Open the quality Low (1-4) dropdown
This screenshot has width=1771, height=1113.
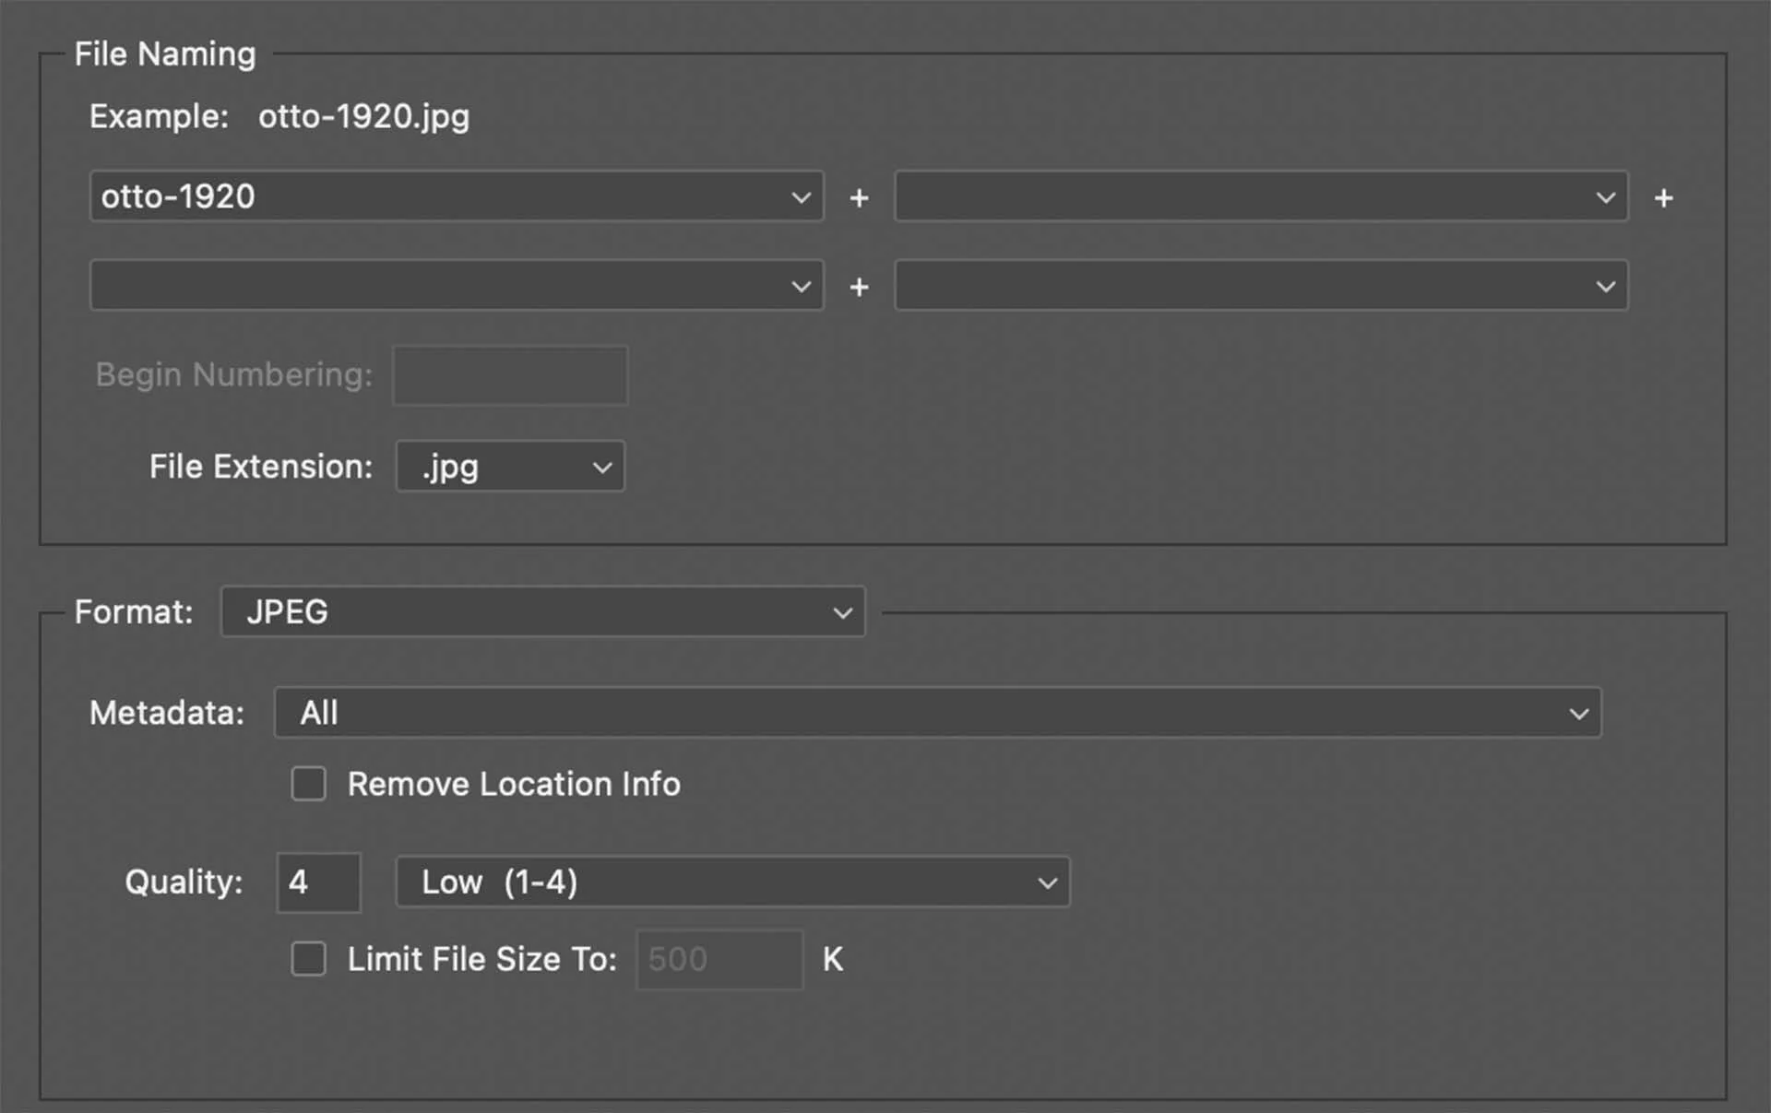click(x=732, y=882)
